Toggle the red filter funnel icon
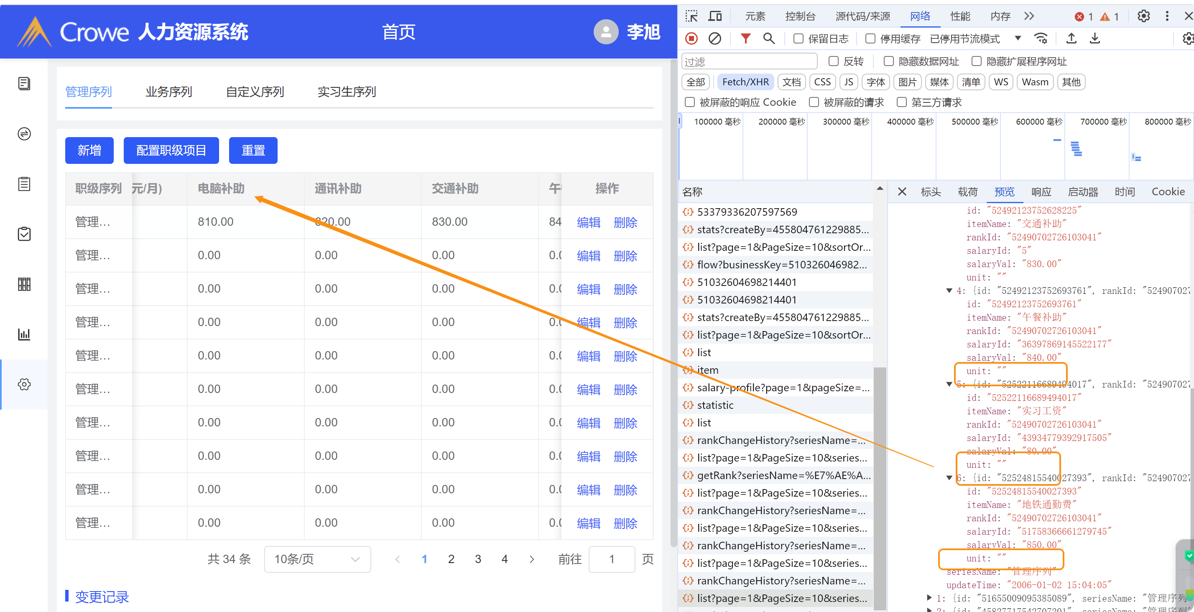The height and width of the screenshot is (612, 1194). tap(745, 38)
